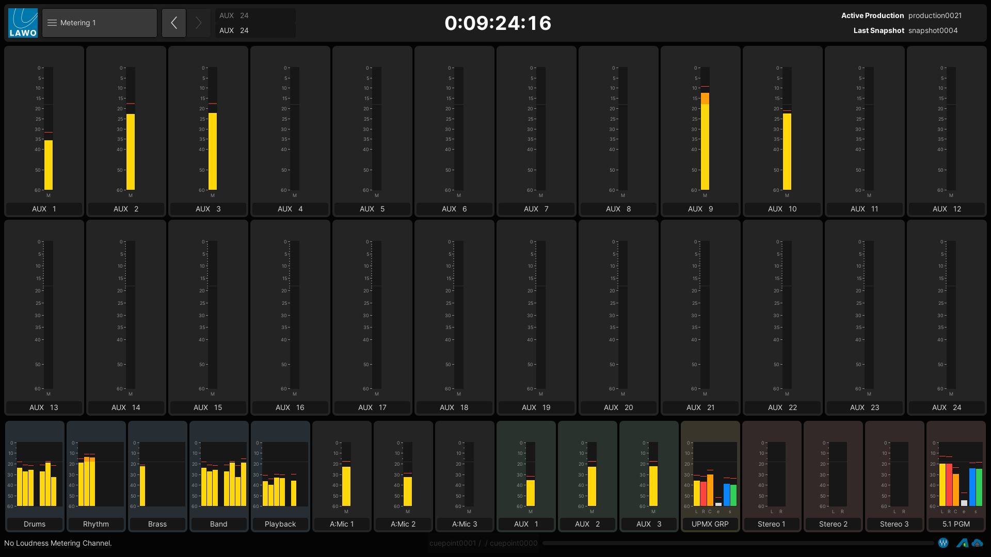This screenshot has width=991, height=557.
Task: Select the AUX 9 meter strip
Action: [x=700, y=129]
